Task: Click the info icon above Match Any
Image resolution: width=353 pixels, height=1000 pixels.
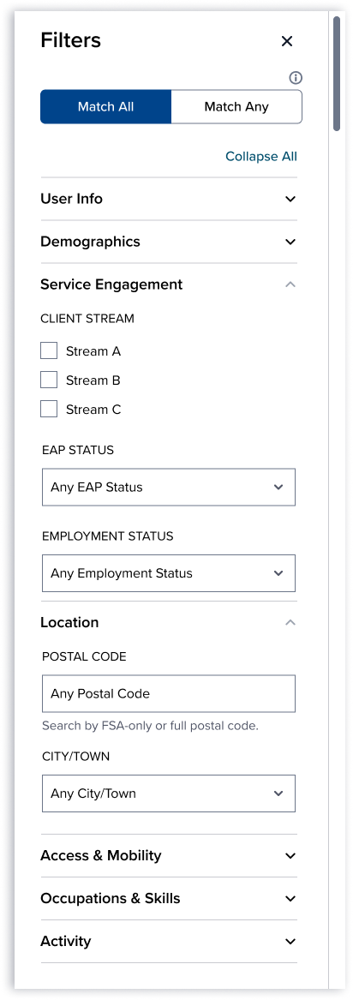Action: [296, 78]
